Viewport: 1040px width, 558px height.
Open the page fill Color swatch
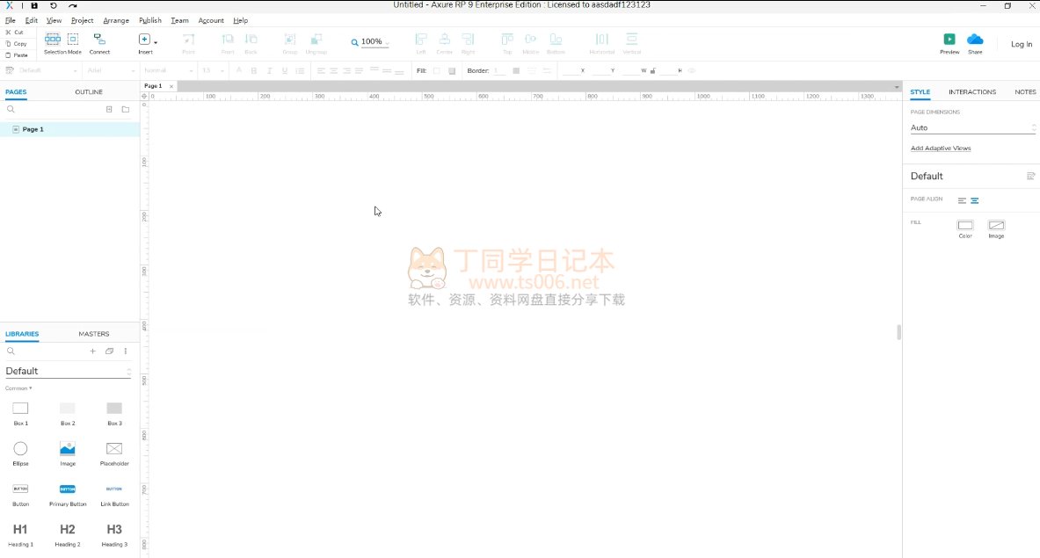click(x=965, y=226)
